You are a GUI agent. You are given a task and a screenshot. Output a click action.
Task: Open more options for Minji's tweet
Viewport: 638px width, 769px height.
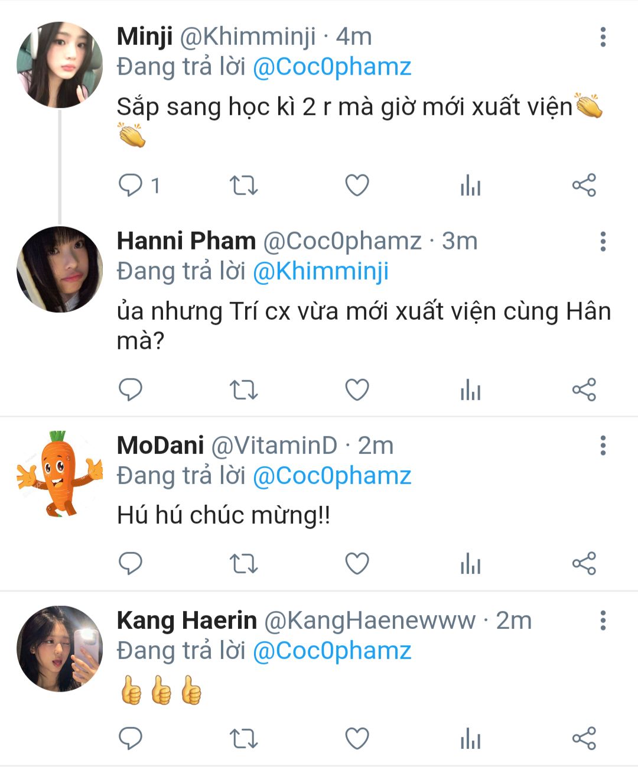(x=603, y=37)
